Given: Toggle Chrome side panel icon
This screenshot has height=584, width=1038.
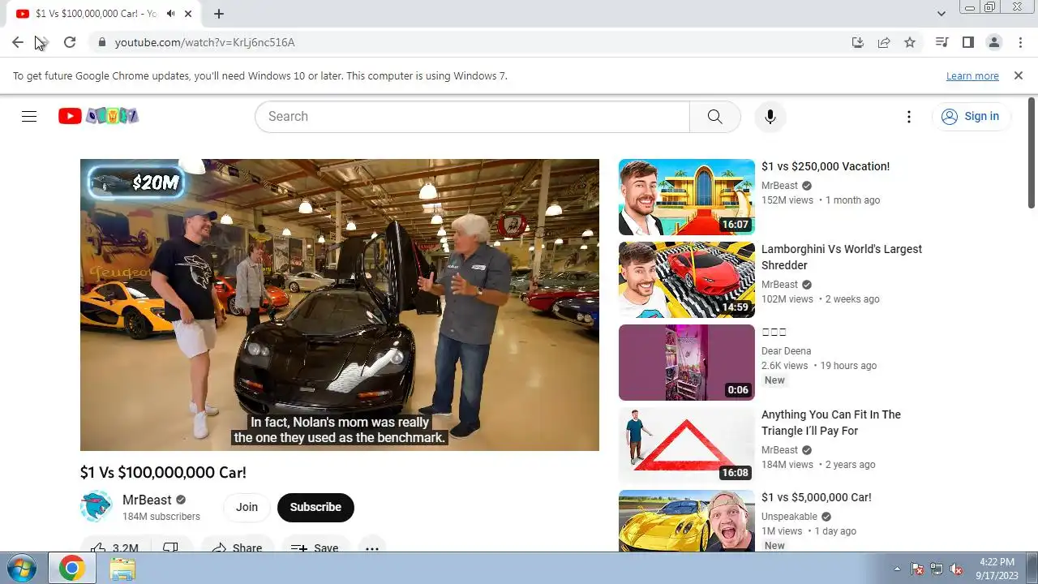Looking at the screenshot, I should [x=967, y=42].
